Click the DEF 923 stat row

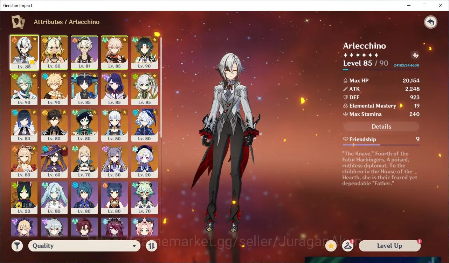[381, 97]
